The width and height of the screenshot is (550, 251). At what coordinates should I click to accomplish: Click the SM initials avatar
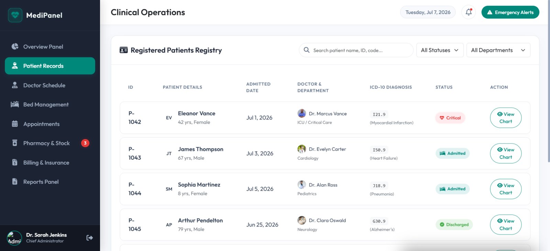tap(169, 189)
